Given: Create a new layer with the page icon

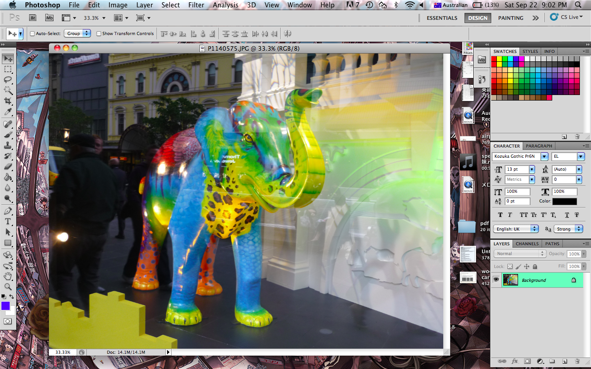Looking at the screenshot, I should click(564, 361).
